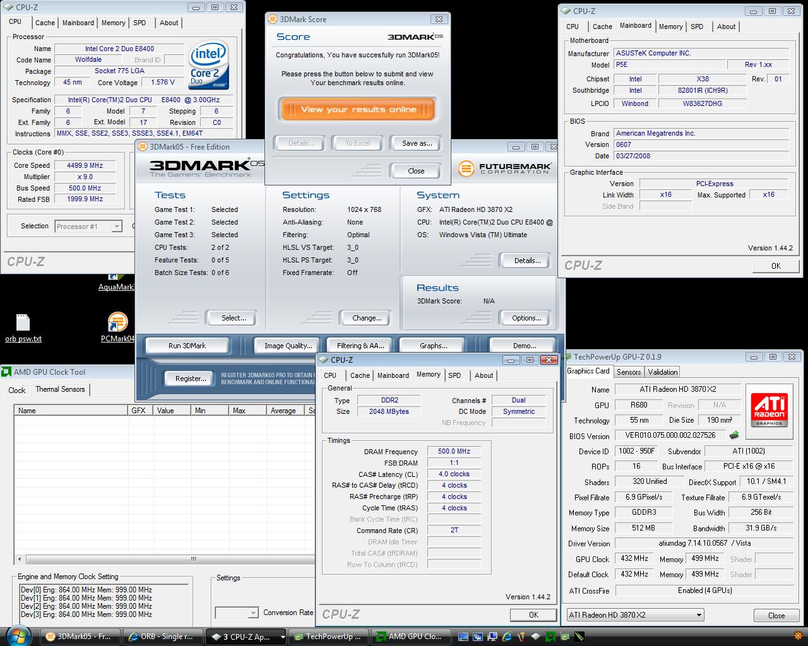Click the Run 3DMark button
Viewport: 808px width, 646px height.
pos(187,346)
